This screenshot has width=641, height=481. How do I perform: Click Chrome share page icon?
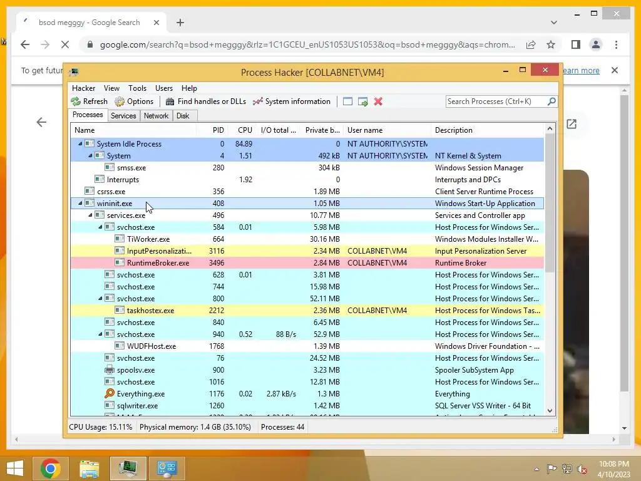(531, 44)
